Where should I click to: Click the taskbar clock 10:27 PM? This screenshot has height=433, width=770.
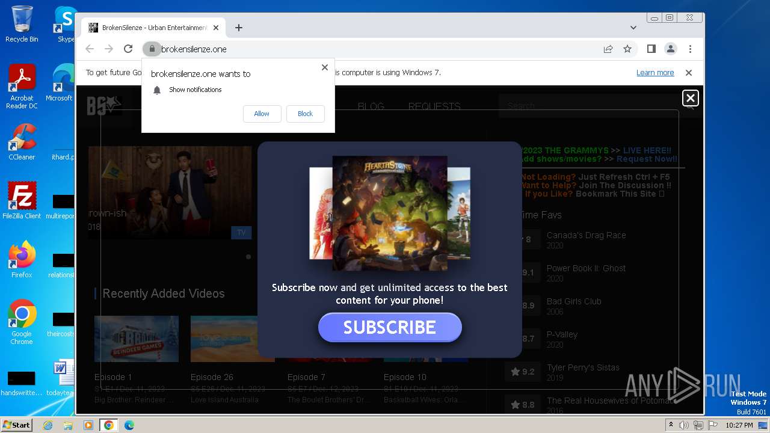click(x=739, y=425)
